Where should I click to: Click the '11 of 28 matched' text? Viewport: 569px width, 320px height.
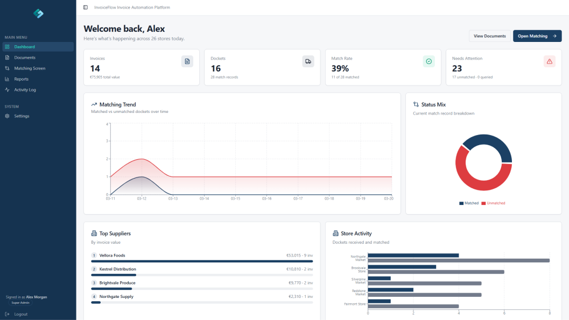point(345,77)
